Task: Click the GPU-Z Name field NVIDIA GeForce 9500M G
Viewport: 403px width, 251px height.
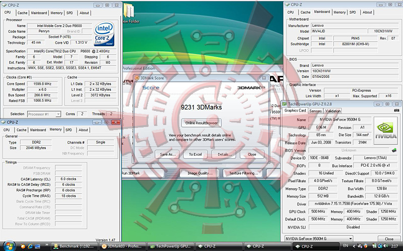Action: pos(340,119)
